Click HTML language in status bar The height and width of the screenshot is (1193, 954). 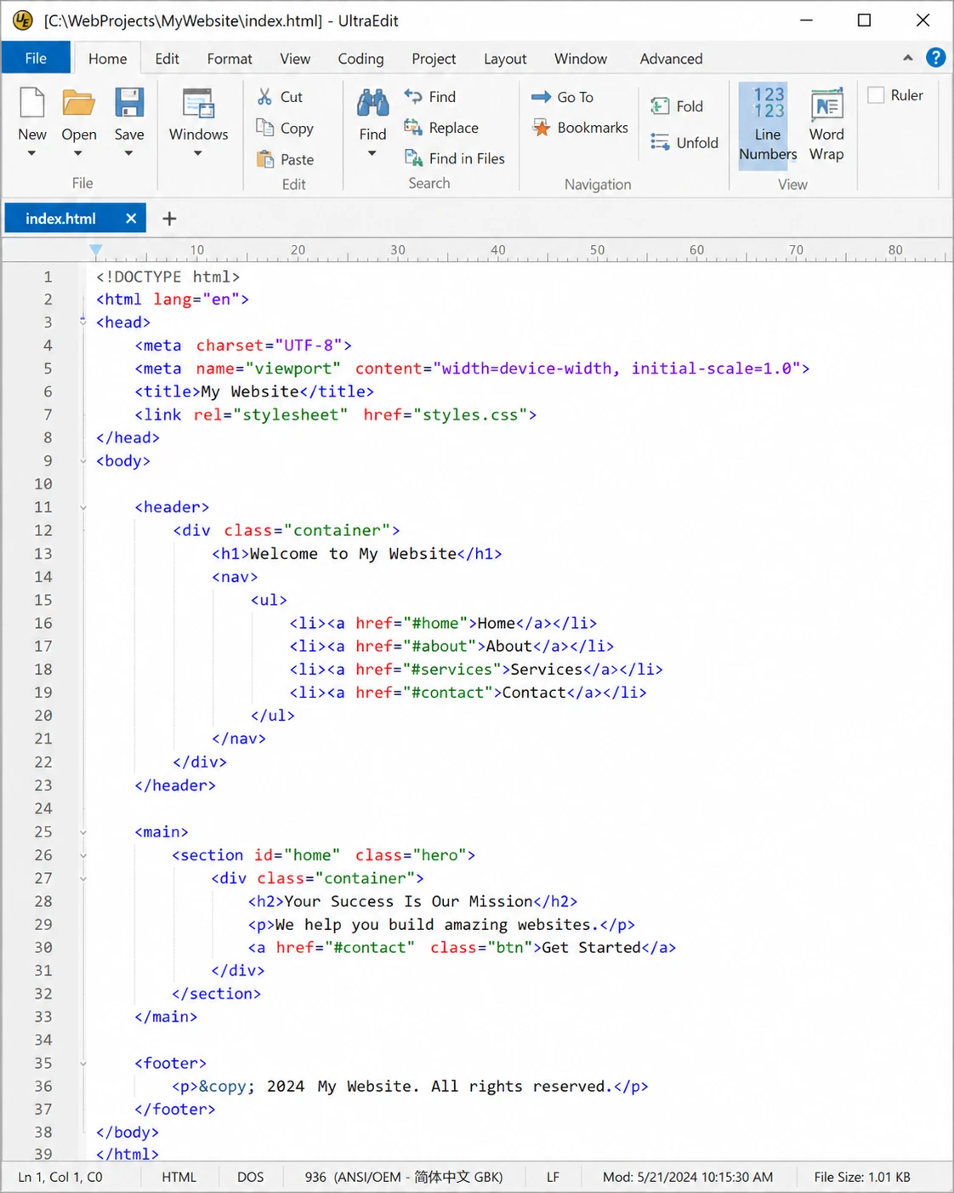click(179, 1178)
